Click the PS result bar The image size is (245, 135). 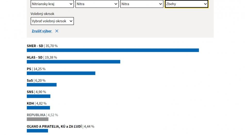(x=61, y=73)
